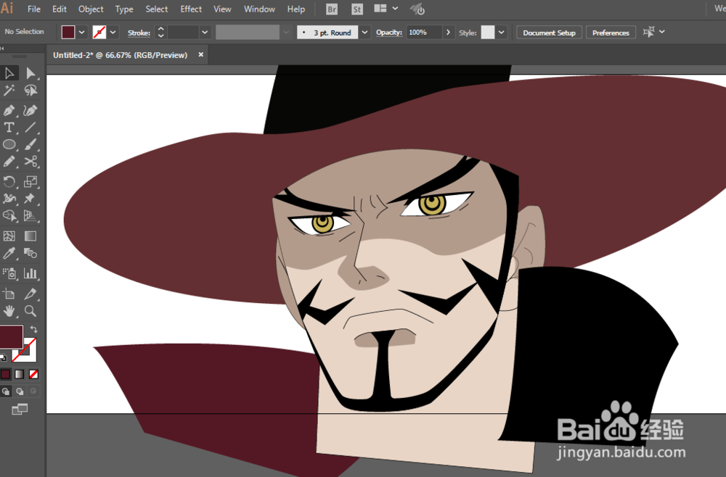This screenshot has width=726, height=477.
Task: Select the Shape Builder tool
Action: pos(9,216)
